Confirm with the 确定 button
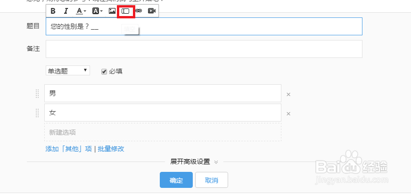This screenshot has height=194, width=411. pyautogui.click(x=176, y=180)
